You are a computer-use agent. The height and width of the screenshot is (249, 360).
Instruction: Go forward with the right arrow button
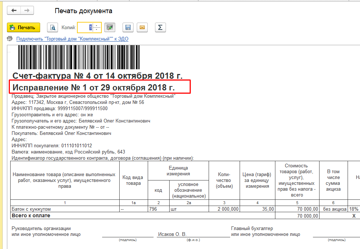pyautogui.click(x=27, y=11)
